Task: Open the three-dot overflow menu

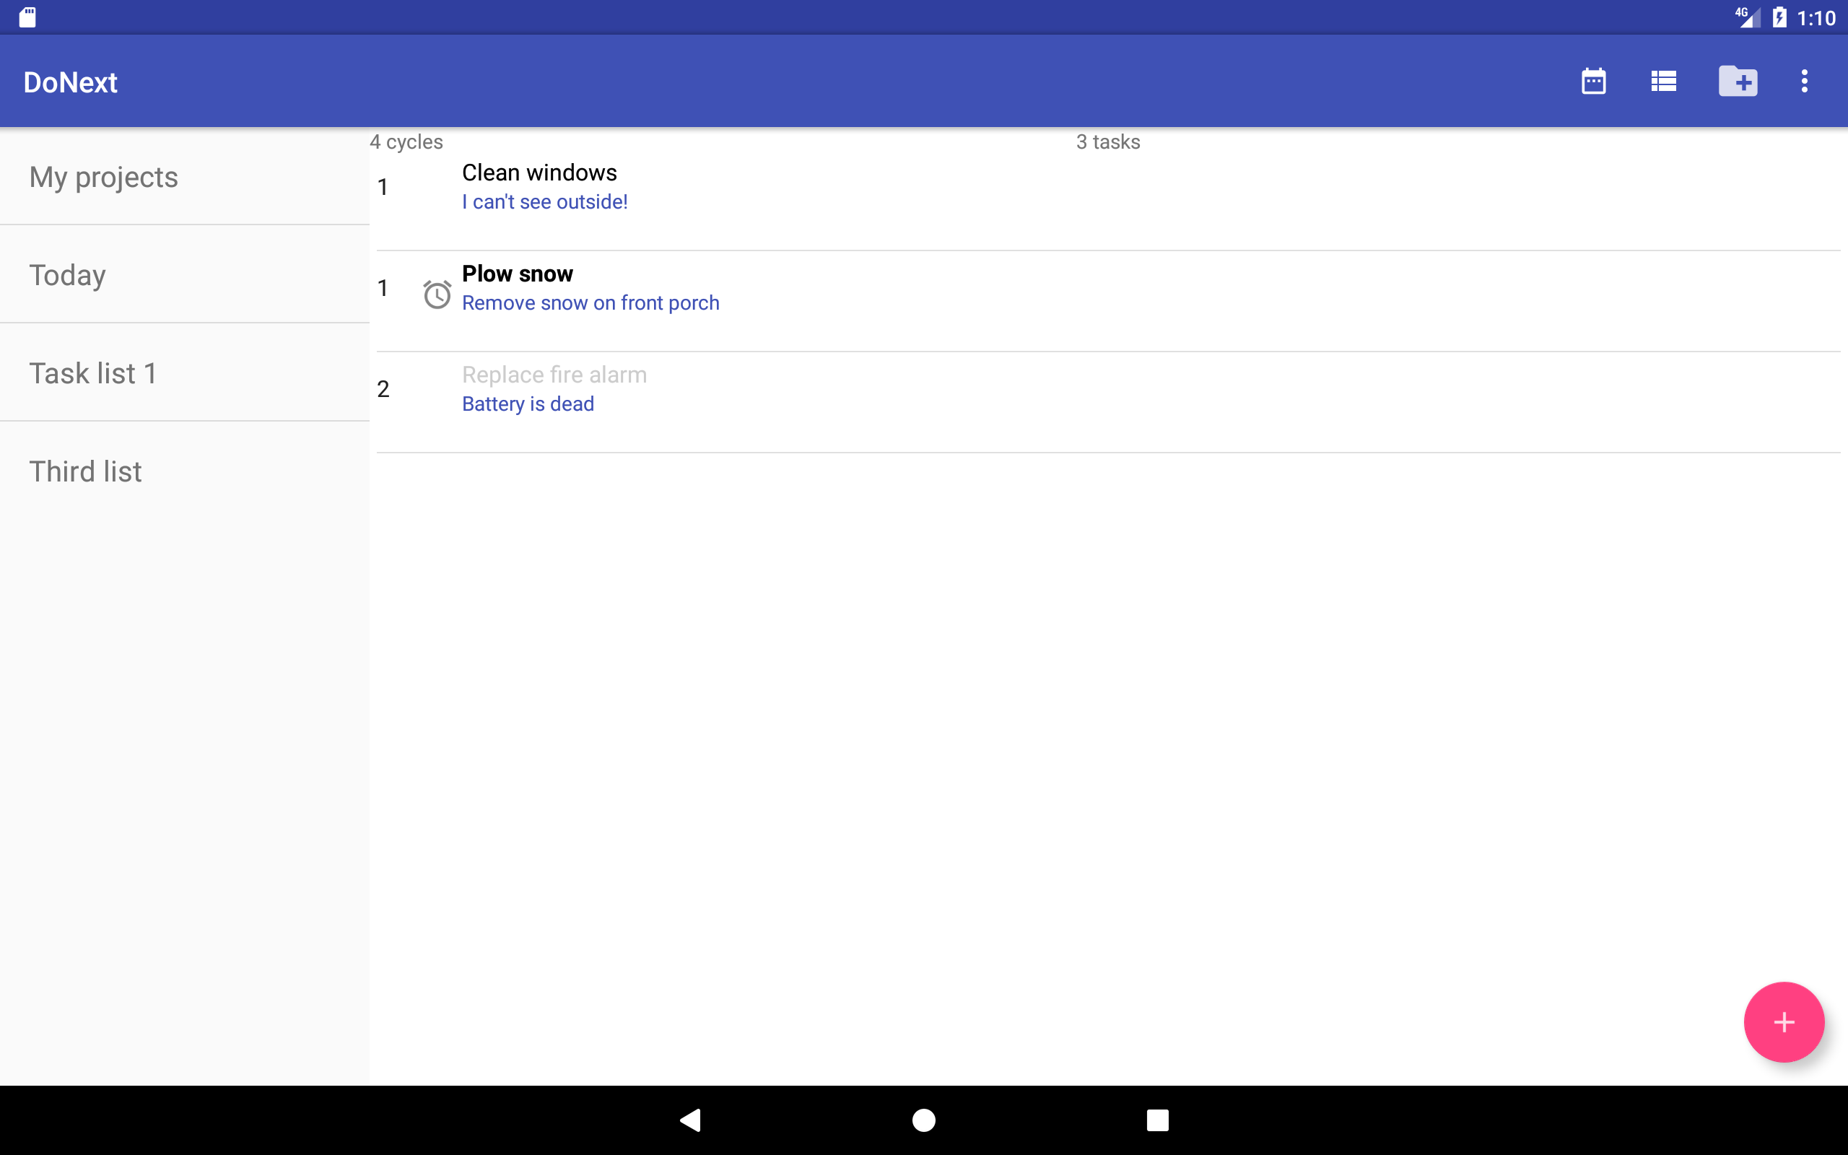Action: pyautogui.click(x=1804, y=81)
